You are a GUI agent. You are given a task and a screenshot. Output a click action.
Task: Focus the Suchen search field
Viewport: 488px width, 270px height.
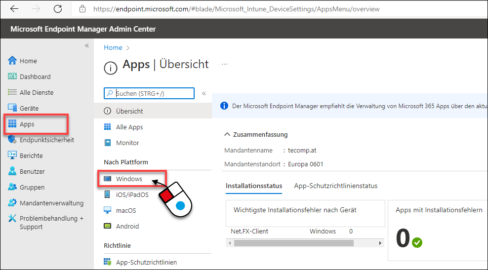pyautogui.click(x=149, y=93)
